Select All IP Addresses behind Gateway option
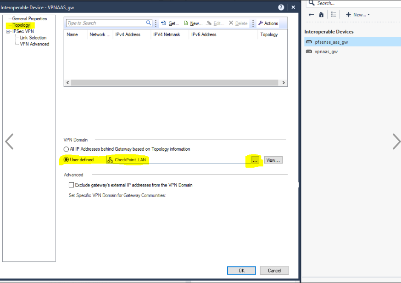 click(67, 149)
